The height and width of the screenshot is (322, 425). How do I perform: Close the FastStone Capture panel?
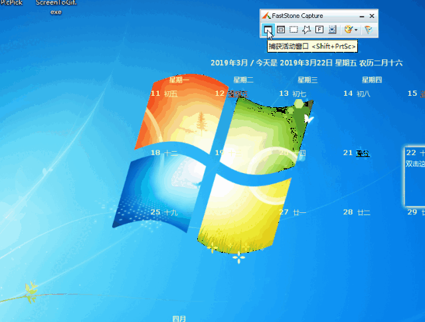tap(372, 16)
